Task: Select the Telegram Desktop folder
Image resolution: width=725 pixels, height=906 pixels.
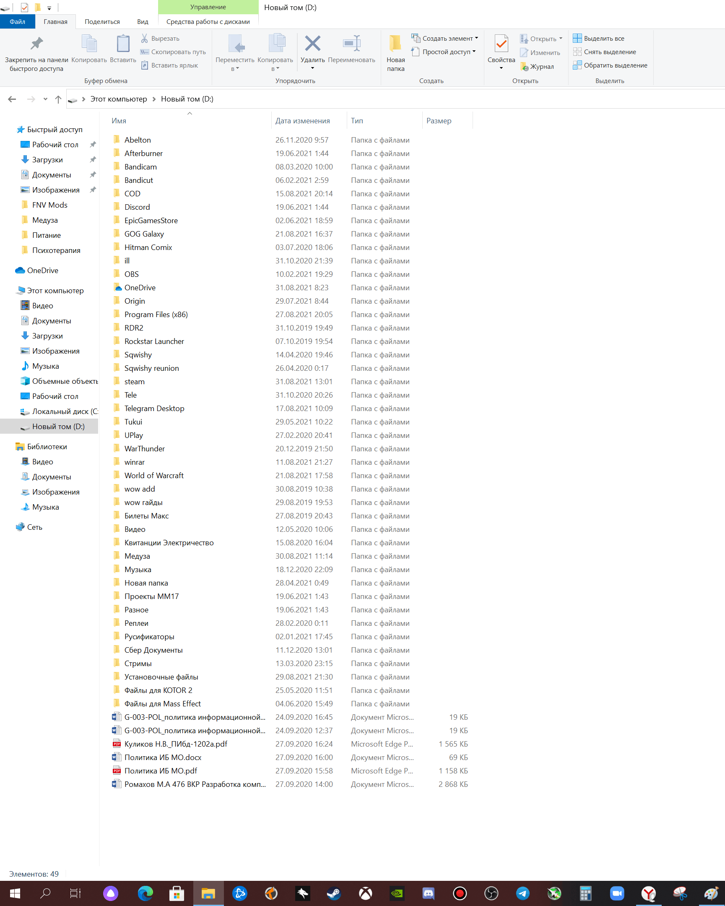Action: [x=154, y=409]
